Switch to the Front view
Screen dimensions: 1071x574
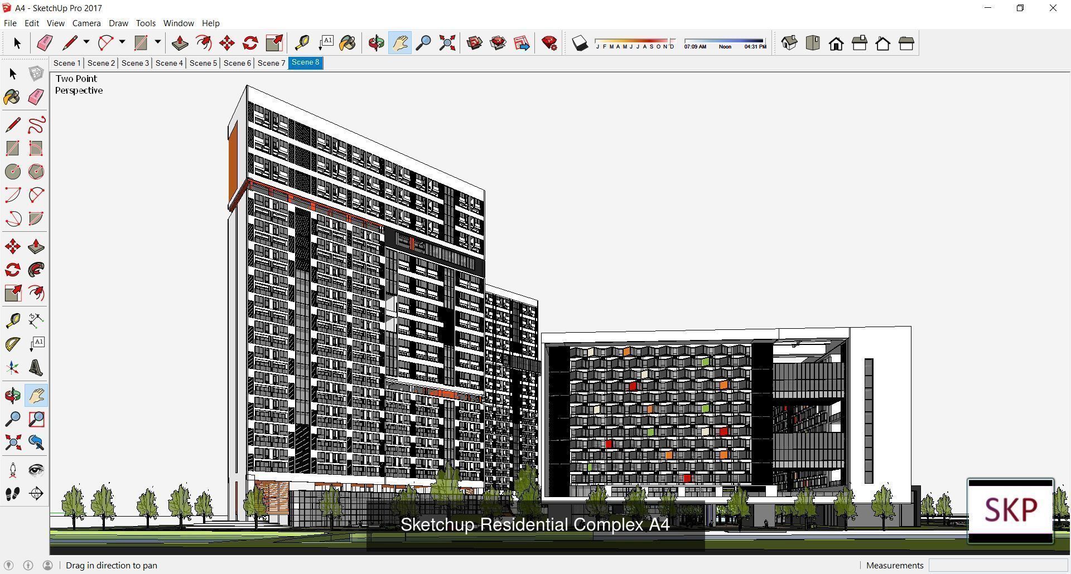pos(836,42)
